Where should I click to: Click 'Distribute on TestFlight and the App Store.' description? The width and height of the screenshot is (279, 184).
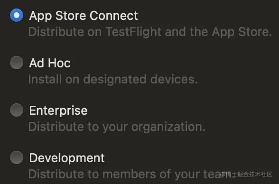point(150,32)
